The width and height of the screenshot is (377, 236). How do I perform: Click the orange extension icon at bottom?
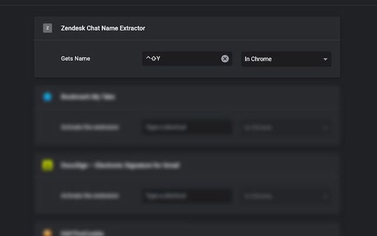pyautogui.click(x=48, y=232)
